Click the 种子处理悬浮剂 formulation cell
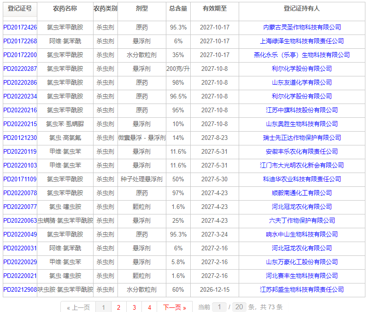 142,179
